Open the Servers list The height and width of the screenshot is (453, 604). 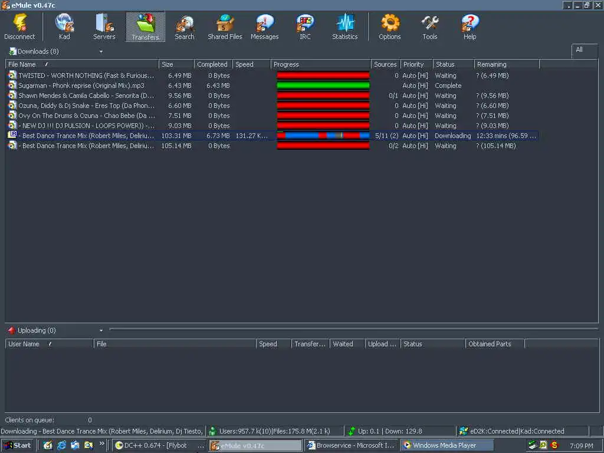click(104, 27)
